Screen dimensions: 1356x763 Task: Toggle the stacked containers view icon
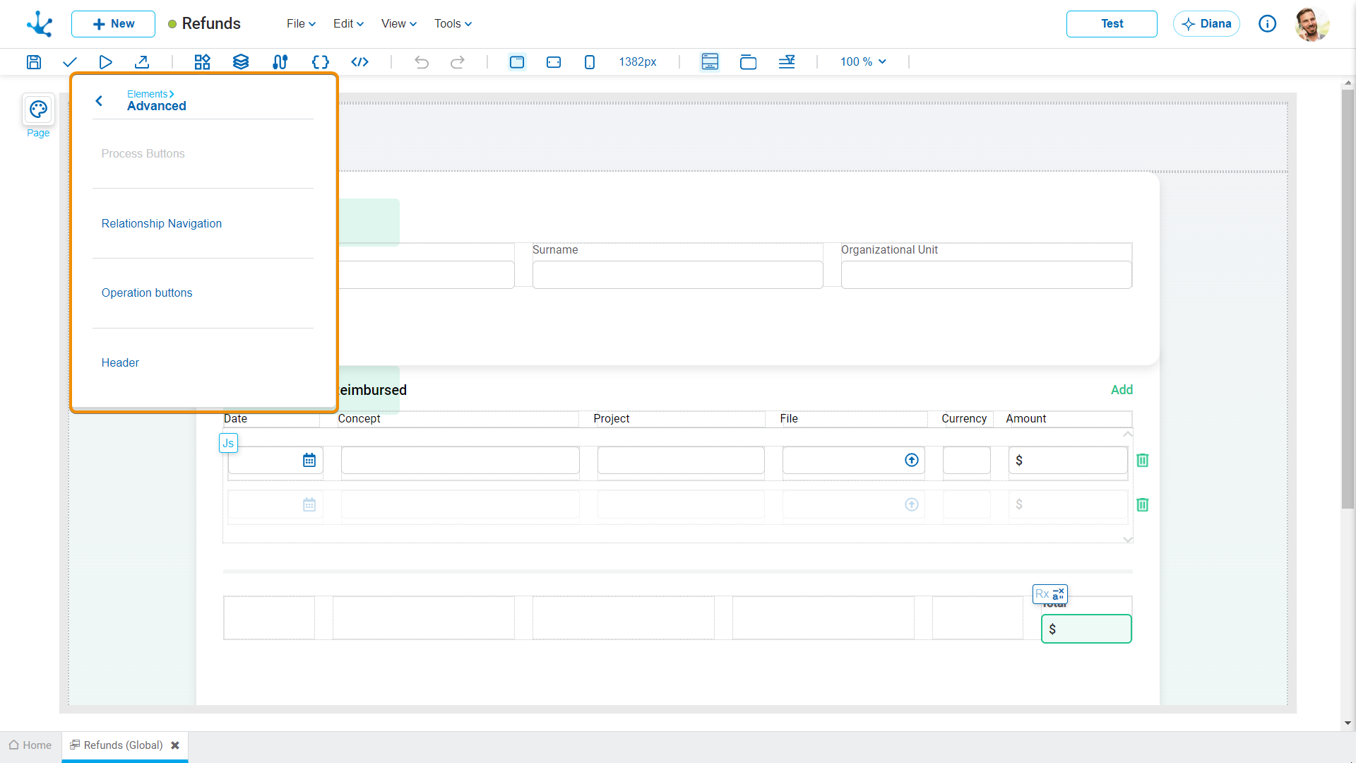tap(748, 62)
